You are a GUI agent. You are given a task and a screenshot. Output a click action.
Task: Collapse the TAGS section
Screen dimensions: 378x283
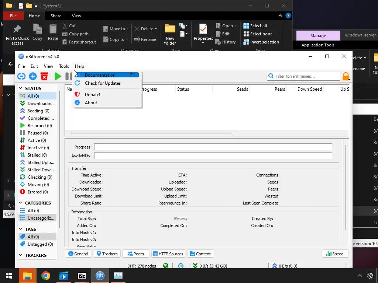[21, 229]
